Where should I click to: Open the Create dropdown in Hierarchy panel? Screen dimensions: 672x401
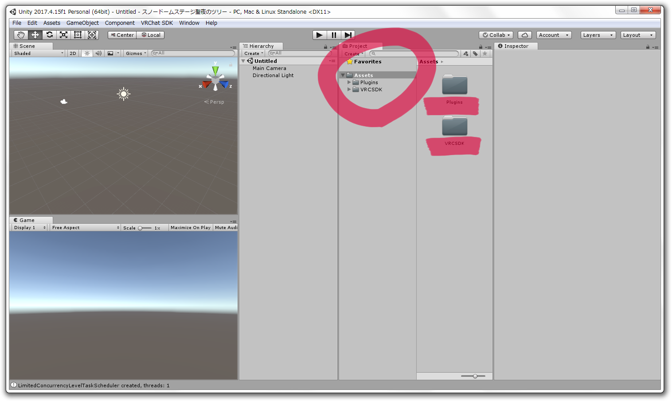[254, 53]
